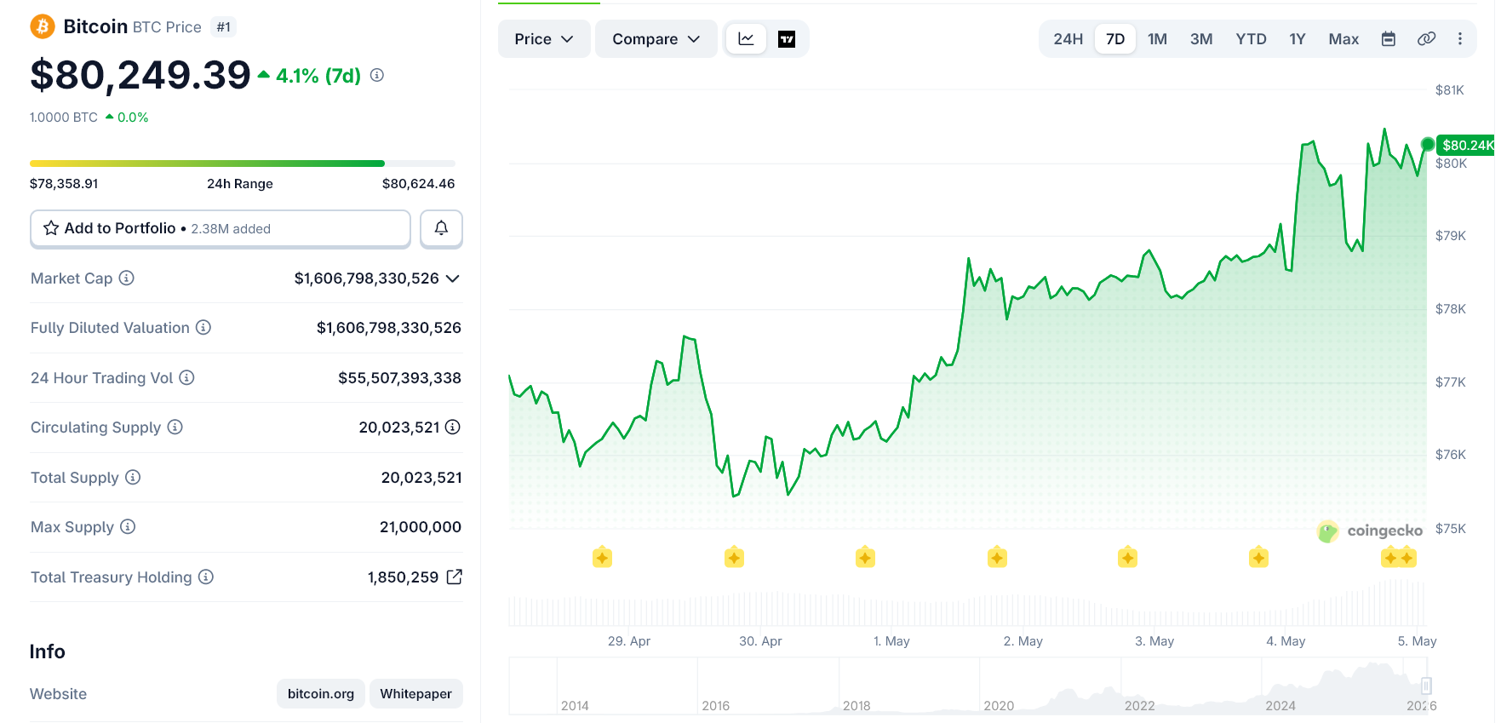The width and height of the screenshot is (1501, 723).
Task: Switch to TradingView chart icon
Action: click(787, 39)
